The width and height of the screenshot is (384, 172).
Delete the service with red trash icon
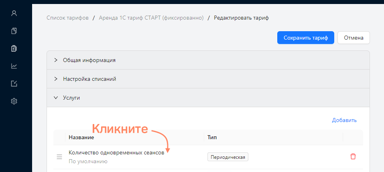[353, 157]
